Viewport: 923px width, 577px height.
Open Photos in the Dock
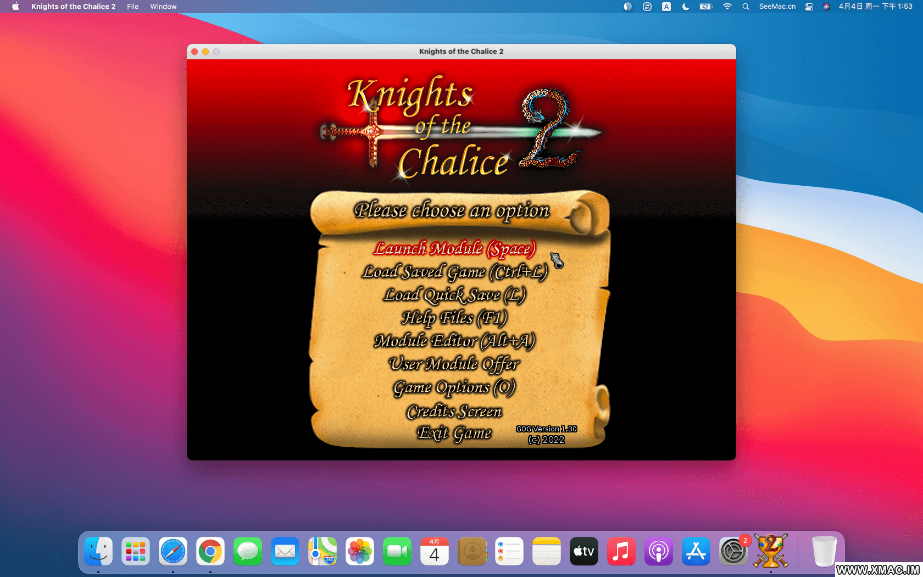click(x=360, y=551)
